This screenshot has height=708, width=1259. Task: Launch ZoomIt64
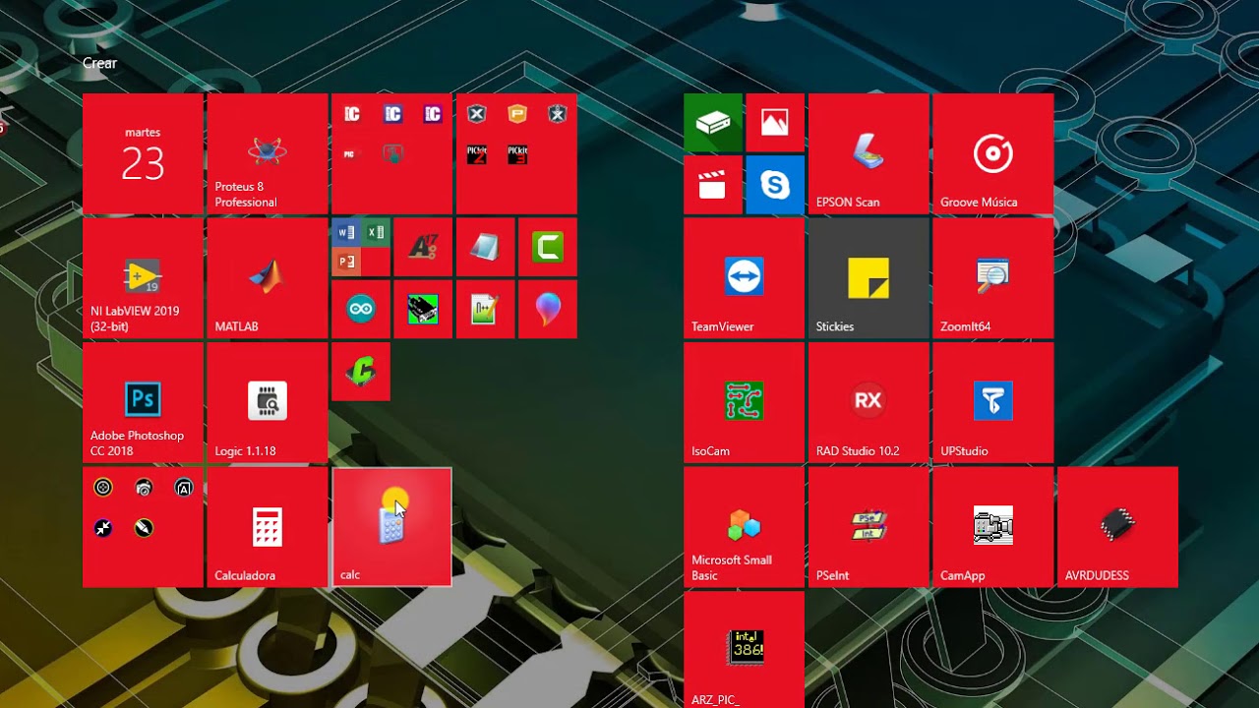(993, 278)
